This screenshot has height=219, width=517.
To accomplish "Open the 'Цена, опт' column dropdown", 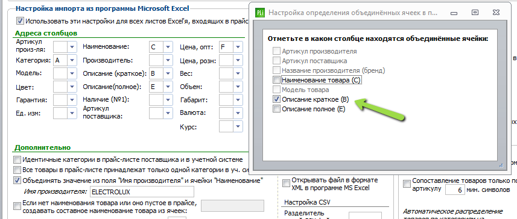I will (x=238, y=48).
